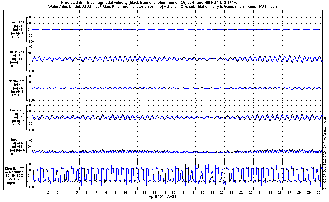Click the 'Northward' panel label
329x202 pixels.
pyautogui.click(x=17, y=81)
